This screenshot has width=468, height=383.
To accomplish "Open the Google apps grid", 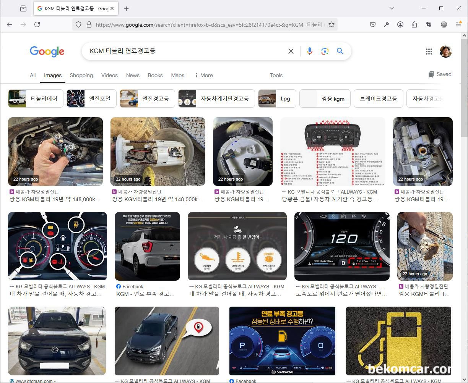I will coord(429,52).
